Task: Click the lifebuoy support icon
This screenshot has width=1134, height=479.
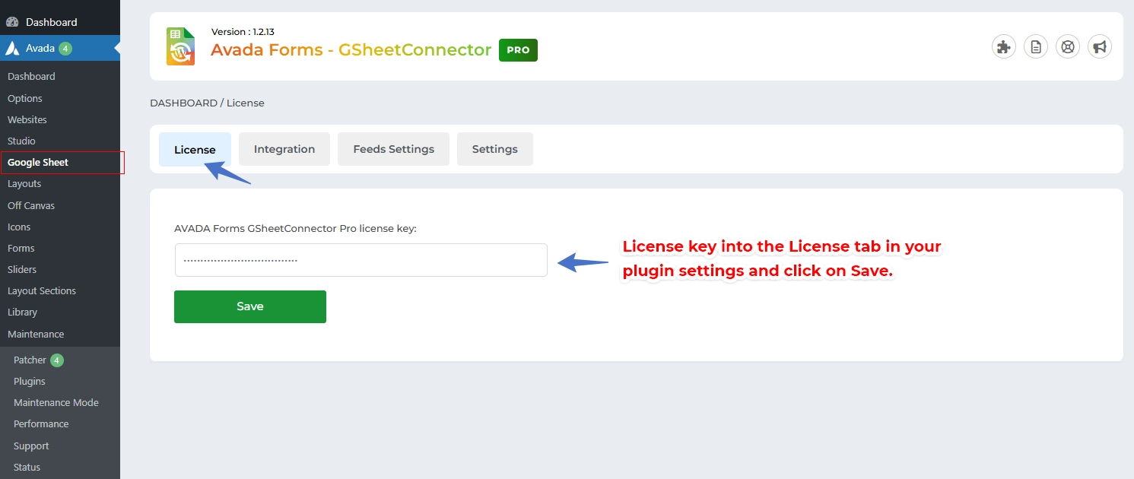Action: point(1068,46)
